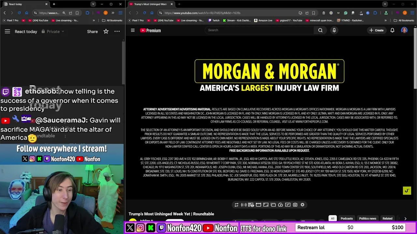
Task: Open the three-dot page options in Notion
Action: pos(117,32)
